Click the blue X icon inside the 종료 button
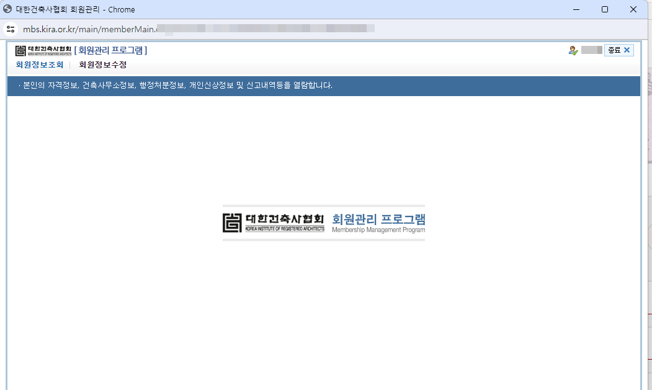Screen dimensions: 652x390 [628, 50]
